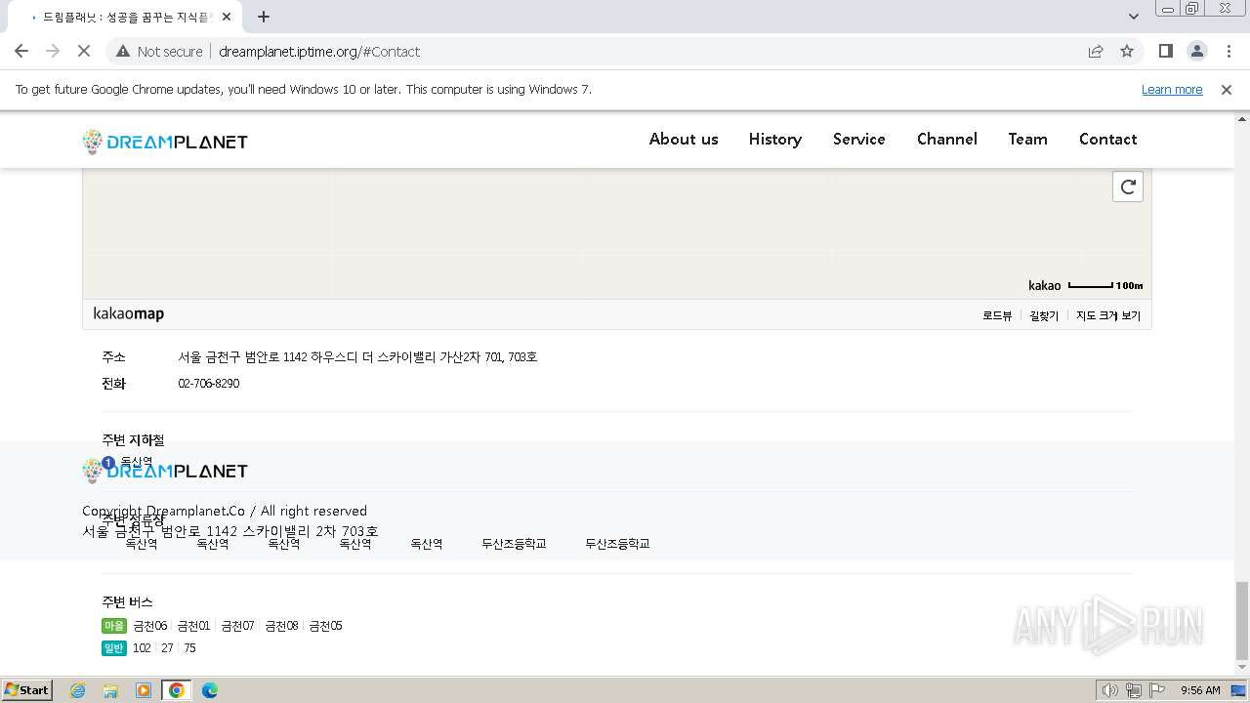The height and width of the screenshot is (703, 1250).
Task: Open the Team menu item
Action: pyautogui.click(x=1028, y=139)
